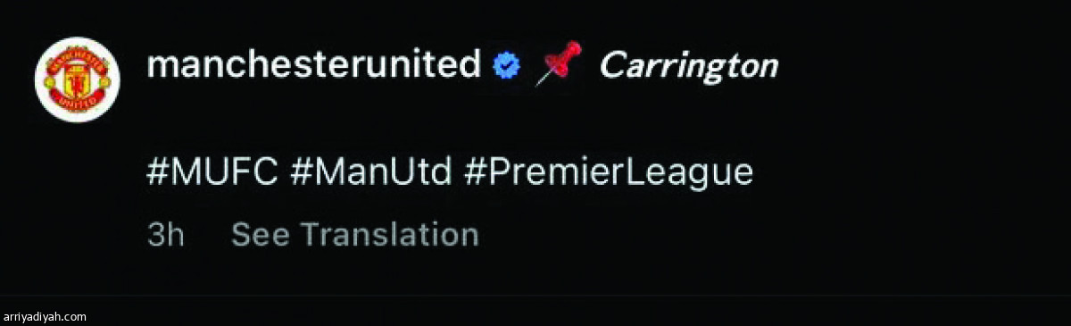The image size is (1071, 326).
Task: Click the hash symbol before MUFC
Action: 156,171
